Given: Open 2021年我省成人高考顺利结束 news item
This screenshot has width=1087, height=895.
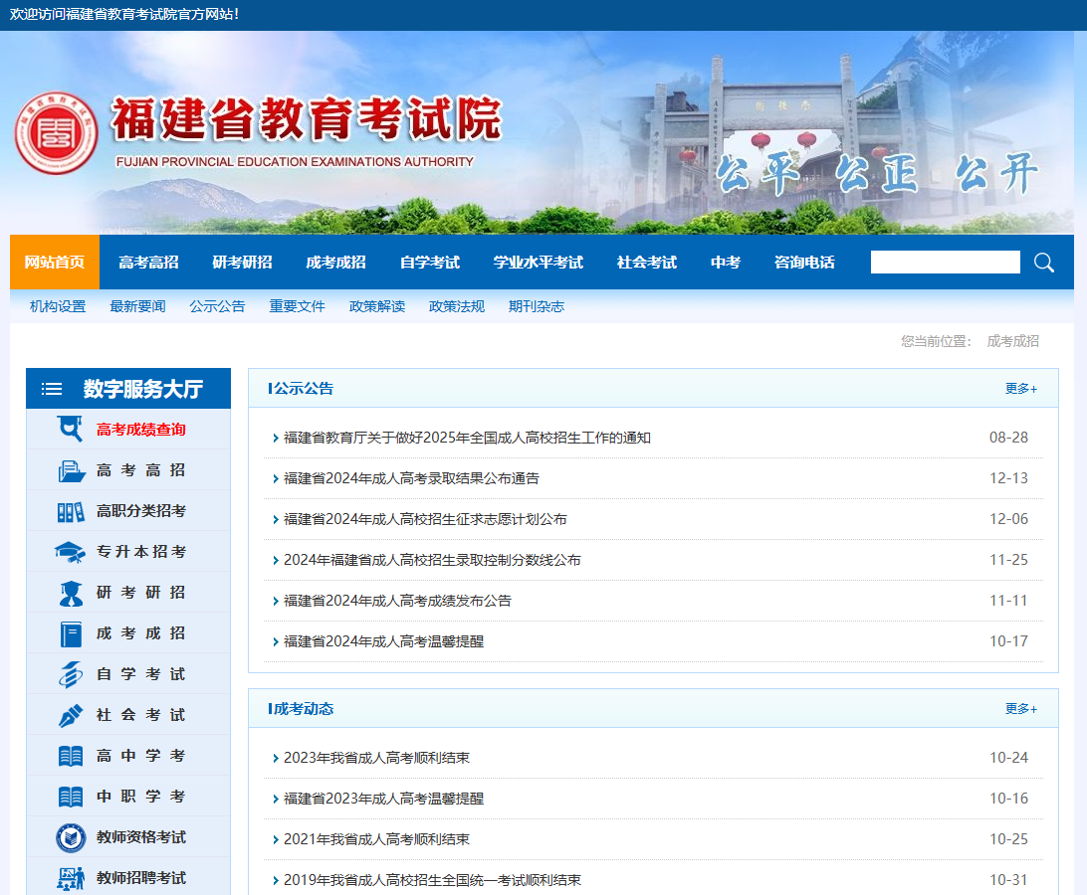Looking at the screenshot, I should [376, 839].
